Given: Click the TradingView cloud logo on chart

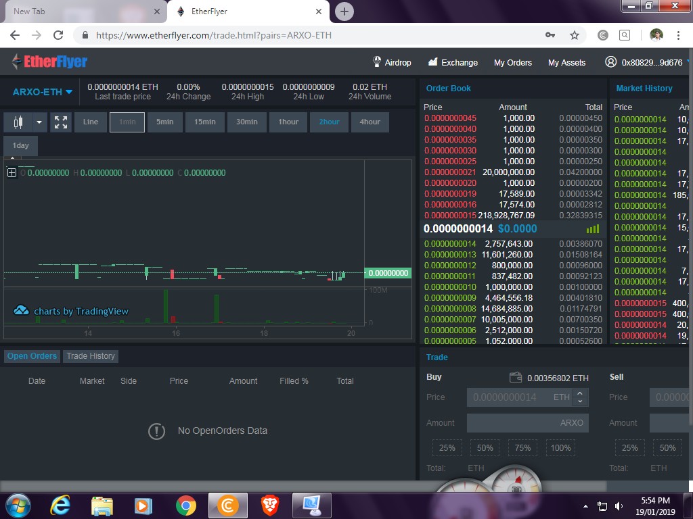Looking at the screenshot, I should [21, 310].
